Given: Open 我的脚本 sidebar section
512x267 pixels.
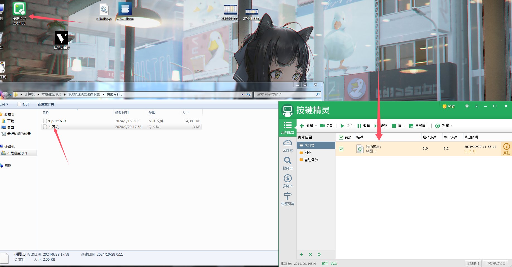Looking at the screenshot, I should [288, 128].
